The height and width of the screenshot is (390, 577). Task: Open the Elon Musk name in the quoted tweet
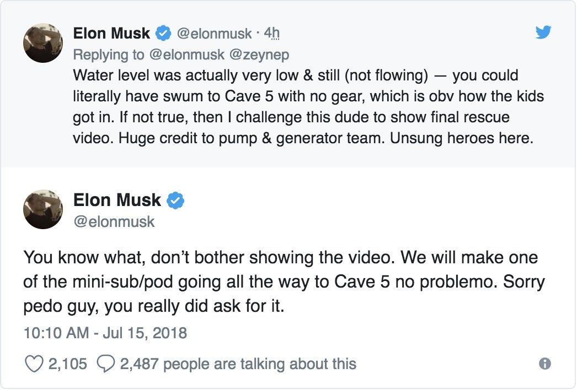[x=111, y=34]
